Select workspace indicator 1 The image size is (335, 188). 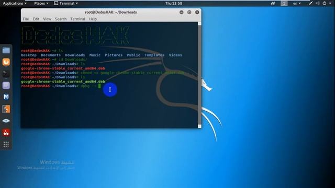click(x=284, y=4)
